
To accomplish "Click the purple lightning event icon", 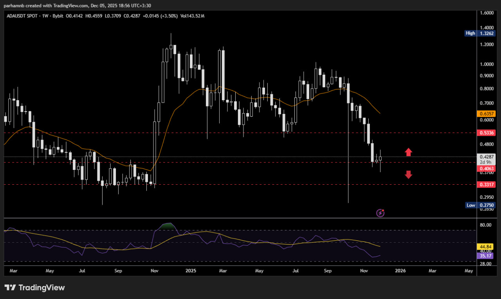I will 380,213.
